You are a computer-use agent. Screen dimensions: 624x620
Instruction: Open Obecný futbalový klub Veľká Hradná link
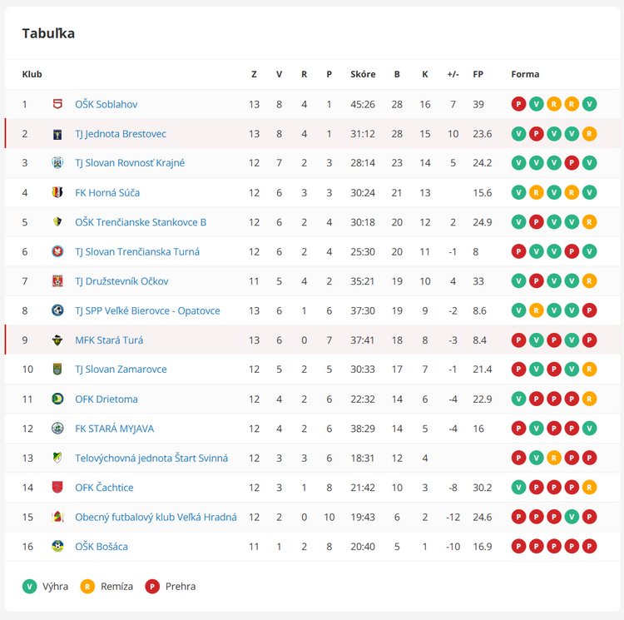(x=156, y=518)
